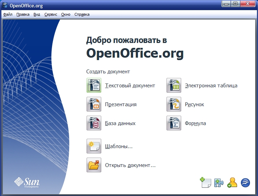Click Открыть документ folder icon

coord(94,165)
